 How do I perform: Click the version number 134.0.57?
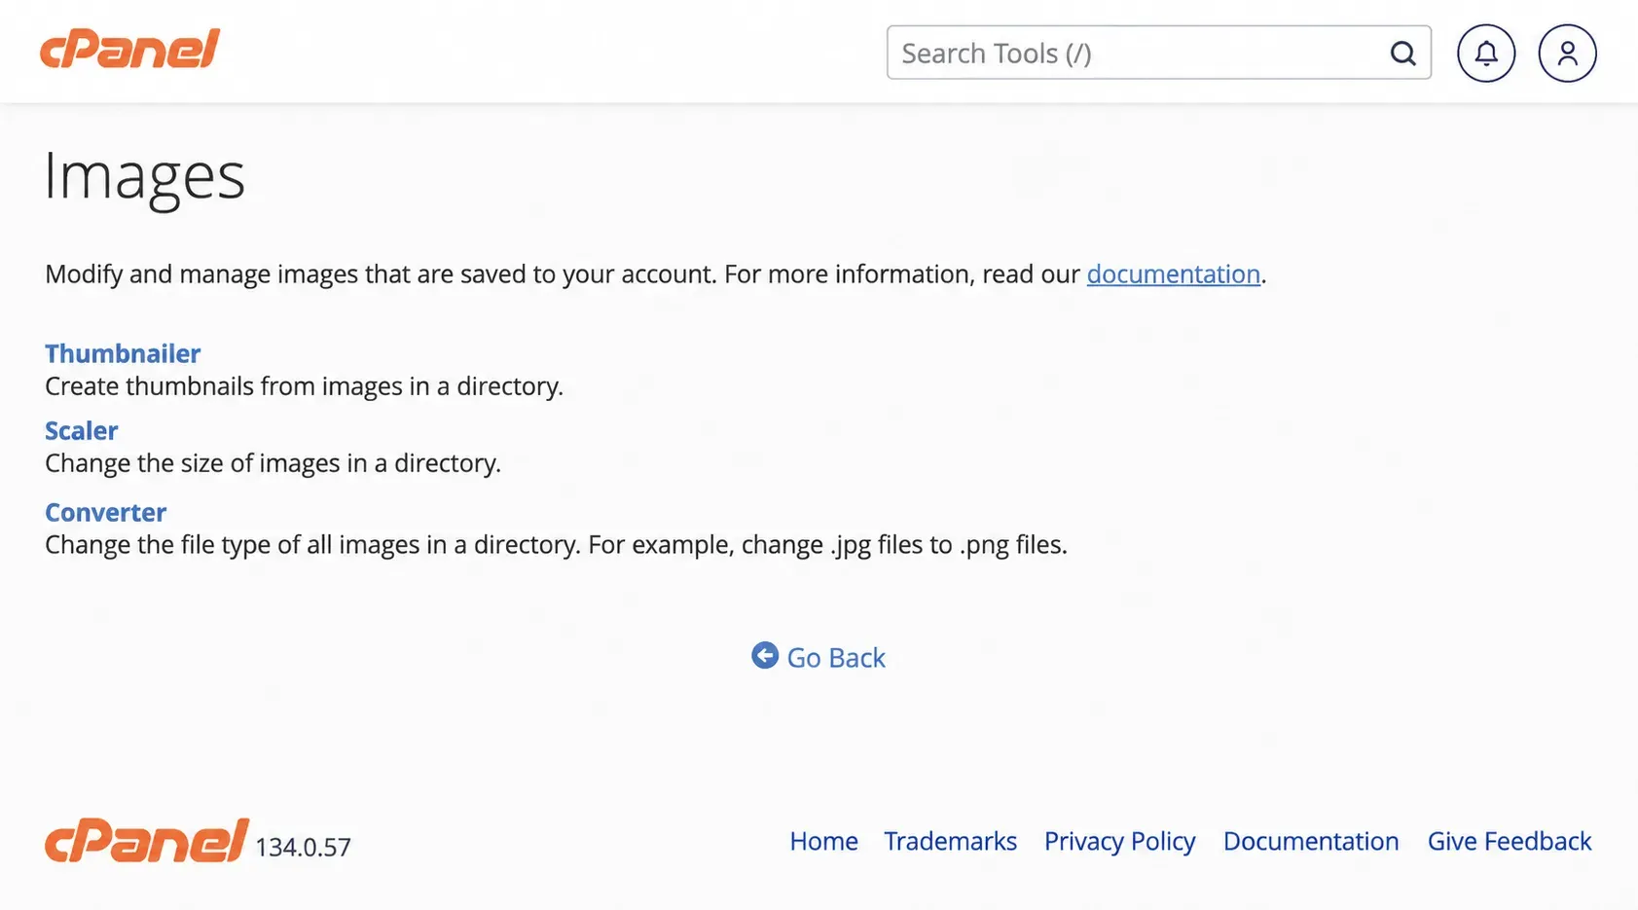pyautogui.click(x=303, y=847)
